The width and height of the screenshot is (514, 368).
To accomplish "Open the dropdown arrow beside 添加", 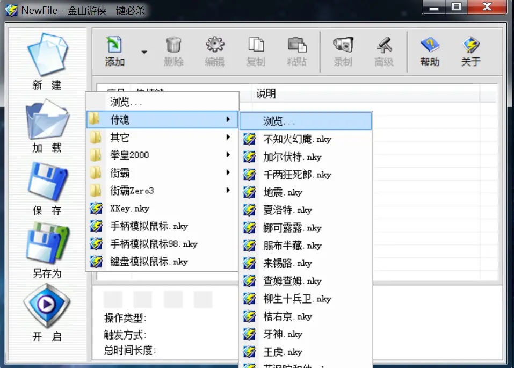I will [144, 52].
